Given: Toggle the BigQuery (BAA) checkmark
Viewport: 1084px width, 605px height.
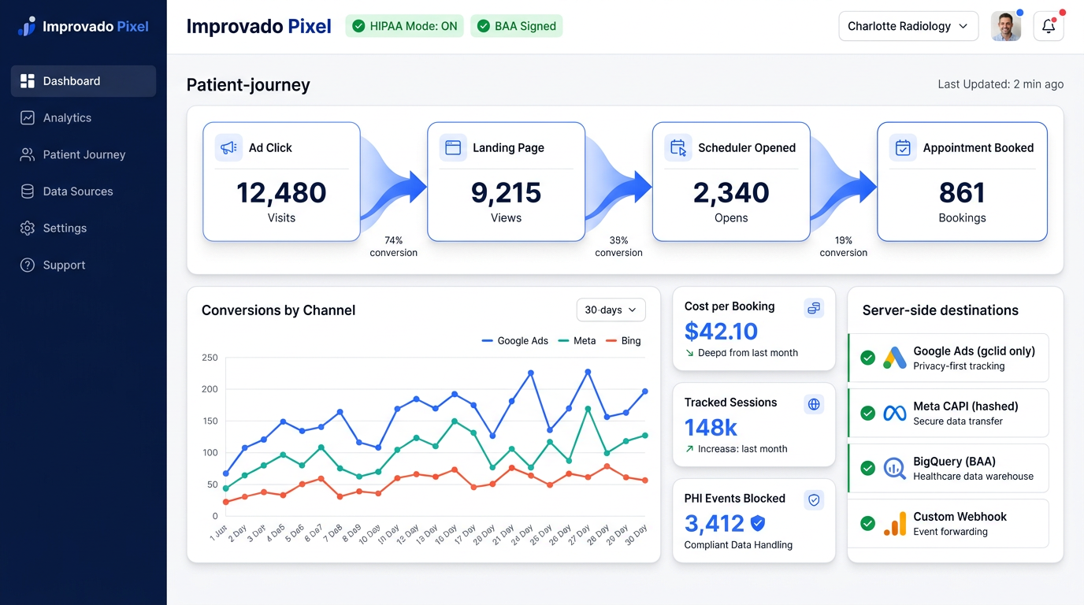Looking at the screenshot, I should [x=867, y=468].
